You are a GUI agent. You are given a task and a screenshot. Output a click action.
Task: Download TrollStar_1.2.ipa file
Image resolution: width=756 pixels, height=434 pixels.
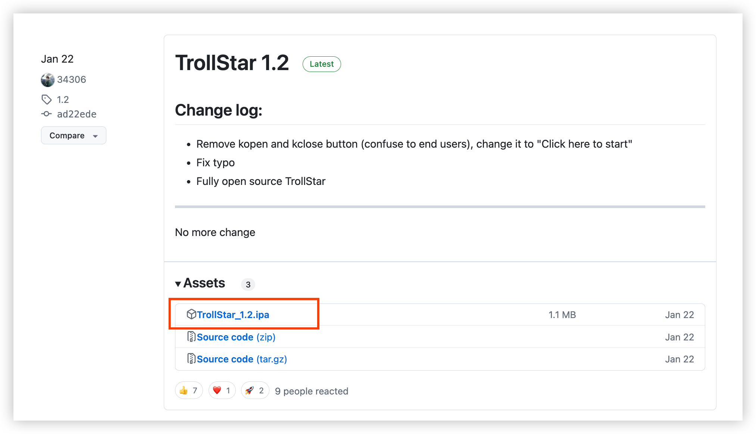[x=233, y=315]
